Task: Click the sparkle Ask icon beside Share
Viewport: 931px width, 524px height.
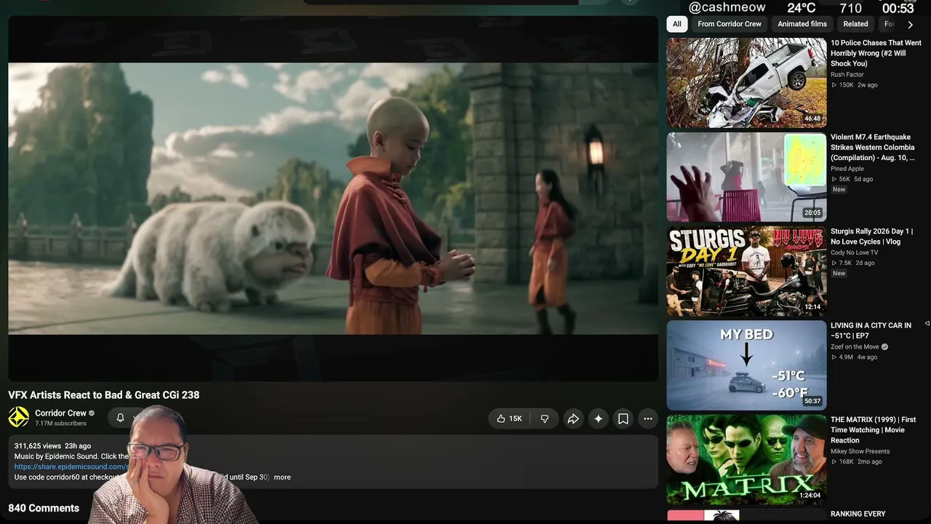Action: tap(598, 418)
